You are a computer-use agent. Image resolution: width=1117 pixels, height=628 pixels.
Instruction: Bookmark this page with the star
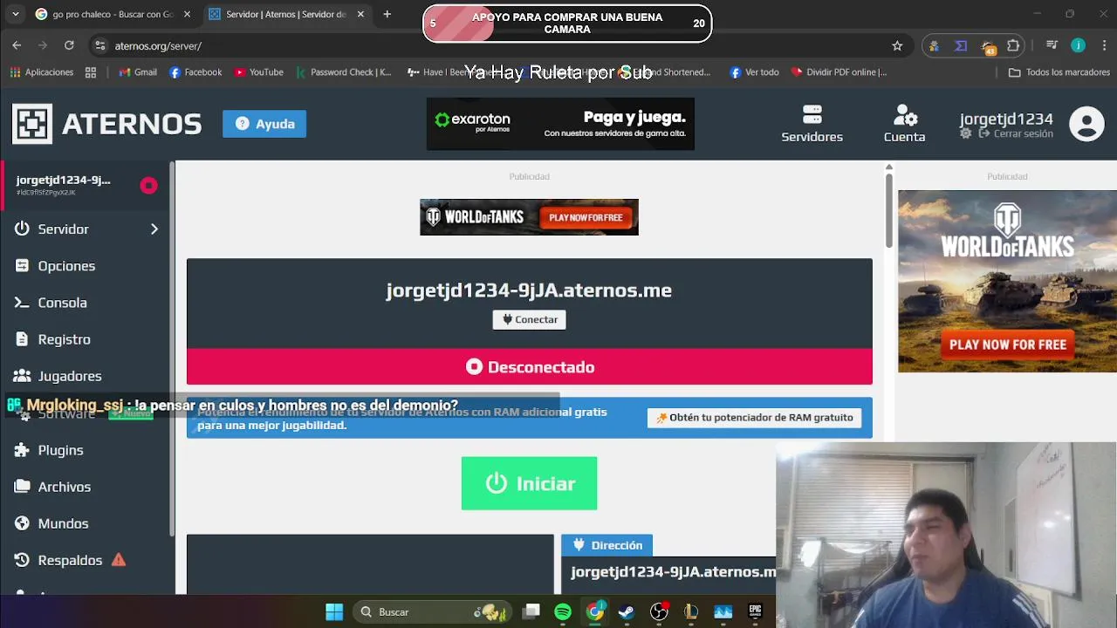(897, 45)
